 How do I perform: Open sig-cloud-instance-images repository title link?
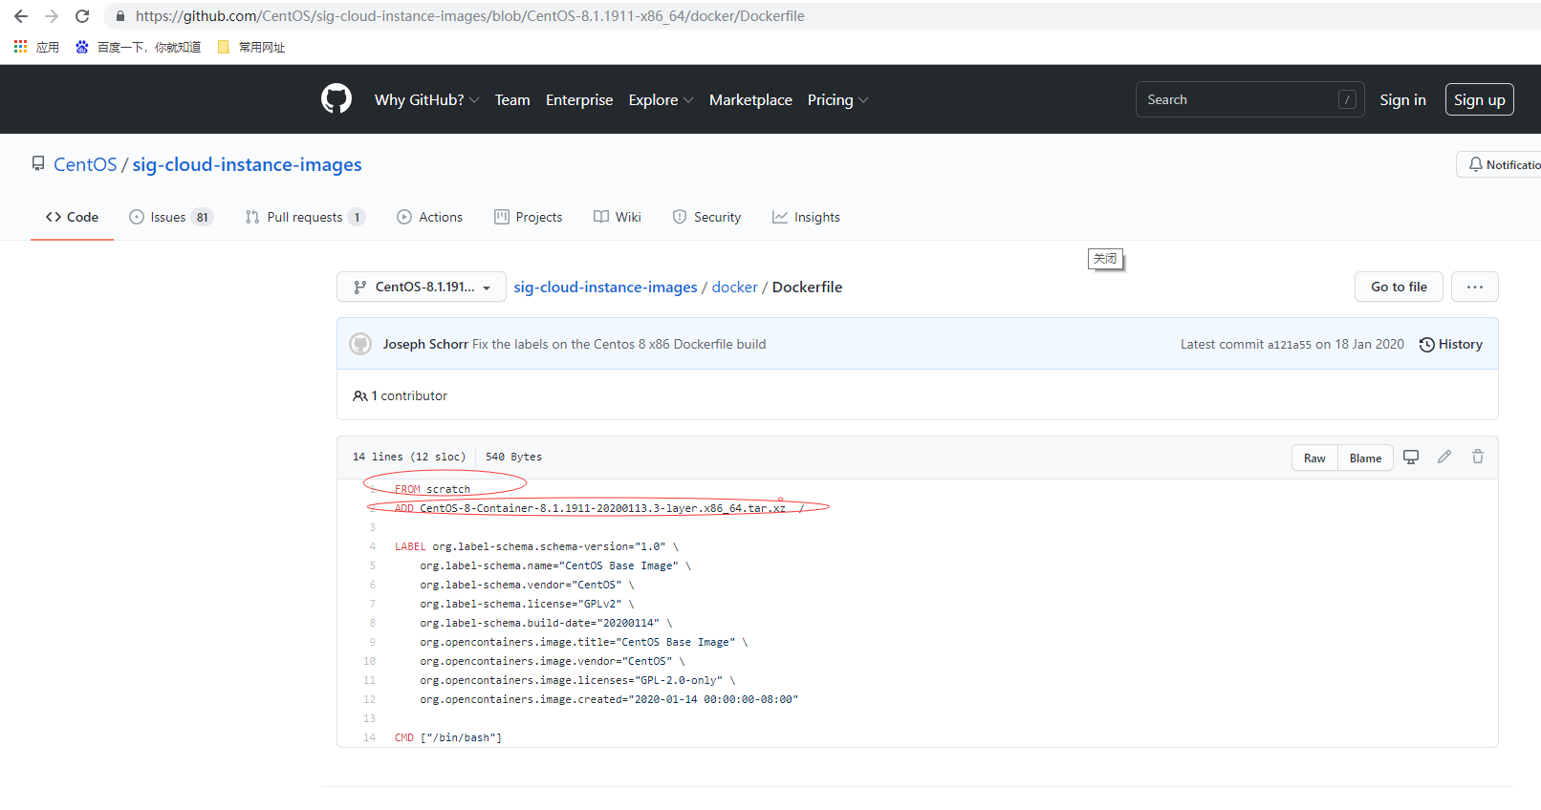pyautogui.click(x=247, y=164)
